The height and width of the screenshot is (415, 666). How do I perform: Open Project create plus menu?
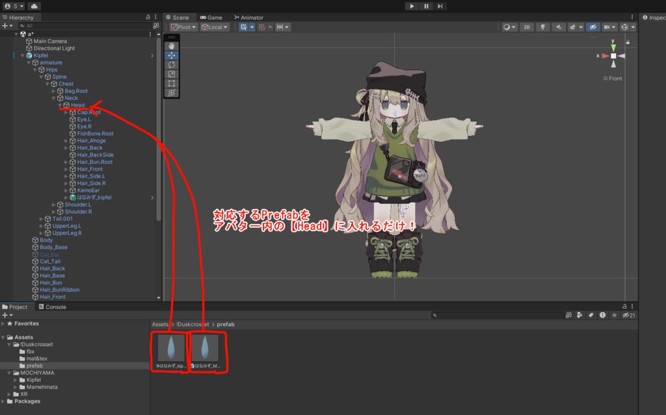point(7,315)
